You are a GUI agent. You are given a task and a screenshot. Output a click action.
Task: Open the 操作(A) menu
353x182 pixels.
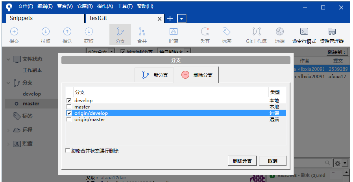[105, 6]
